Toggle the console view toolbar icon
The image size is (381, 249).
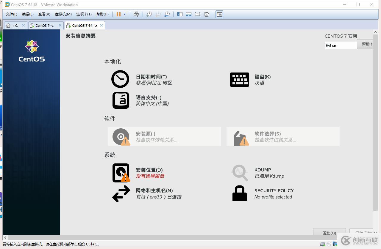219,14
